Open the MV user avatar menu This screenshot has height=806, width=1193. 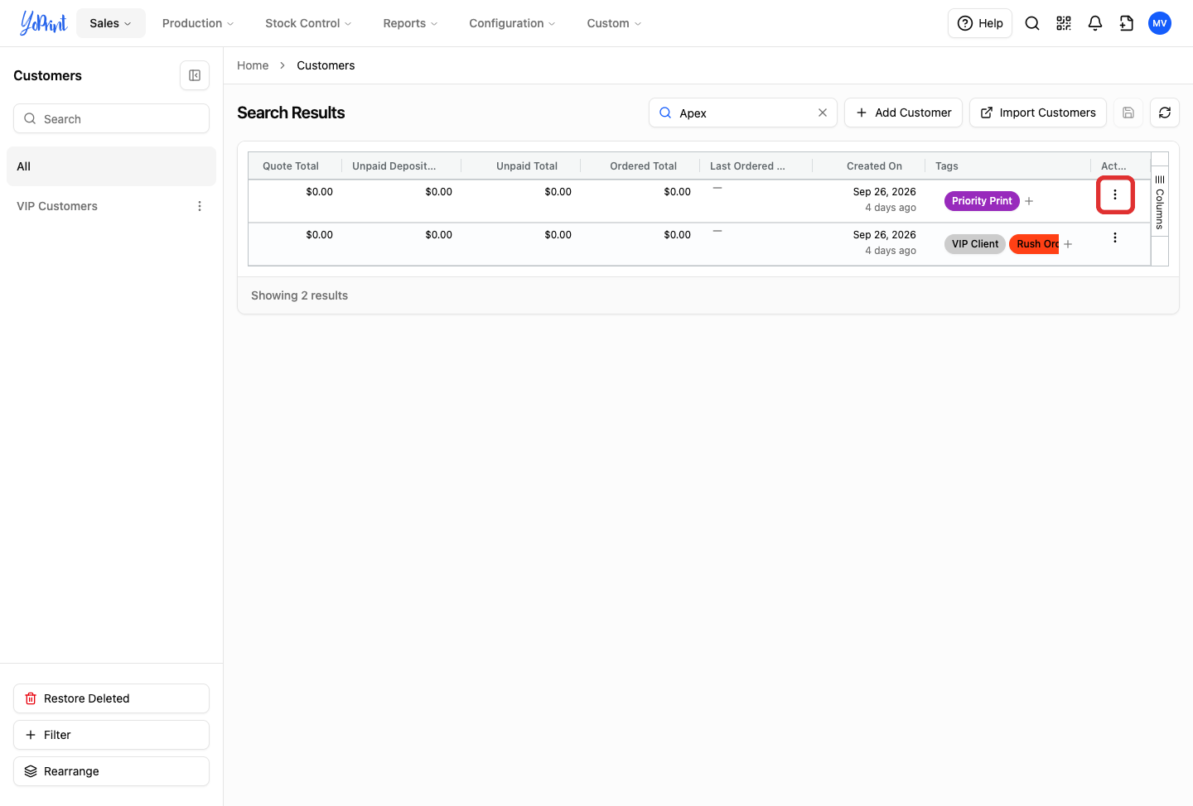pos(1160,23)
